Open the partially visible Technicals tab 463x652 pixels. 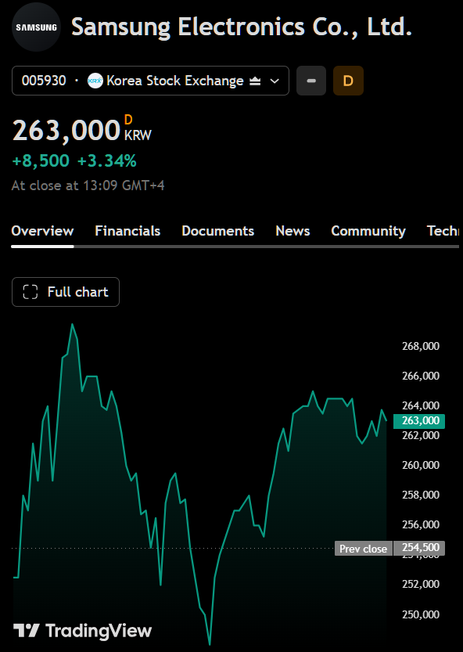pyautogui.click(x=443, y=231)
